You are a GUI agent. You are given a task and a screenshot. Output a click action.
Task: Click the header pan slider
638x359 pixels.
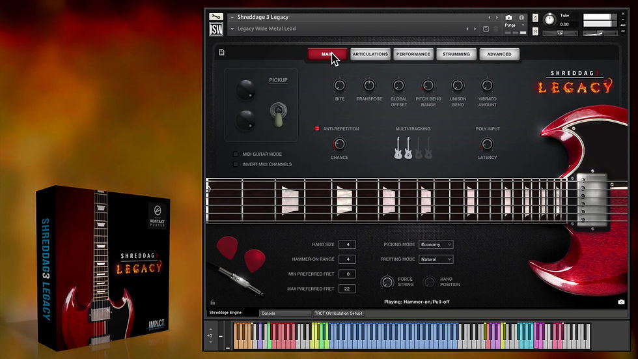560,33
